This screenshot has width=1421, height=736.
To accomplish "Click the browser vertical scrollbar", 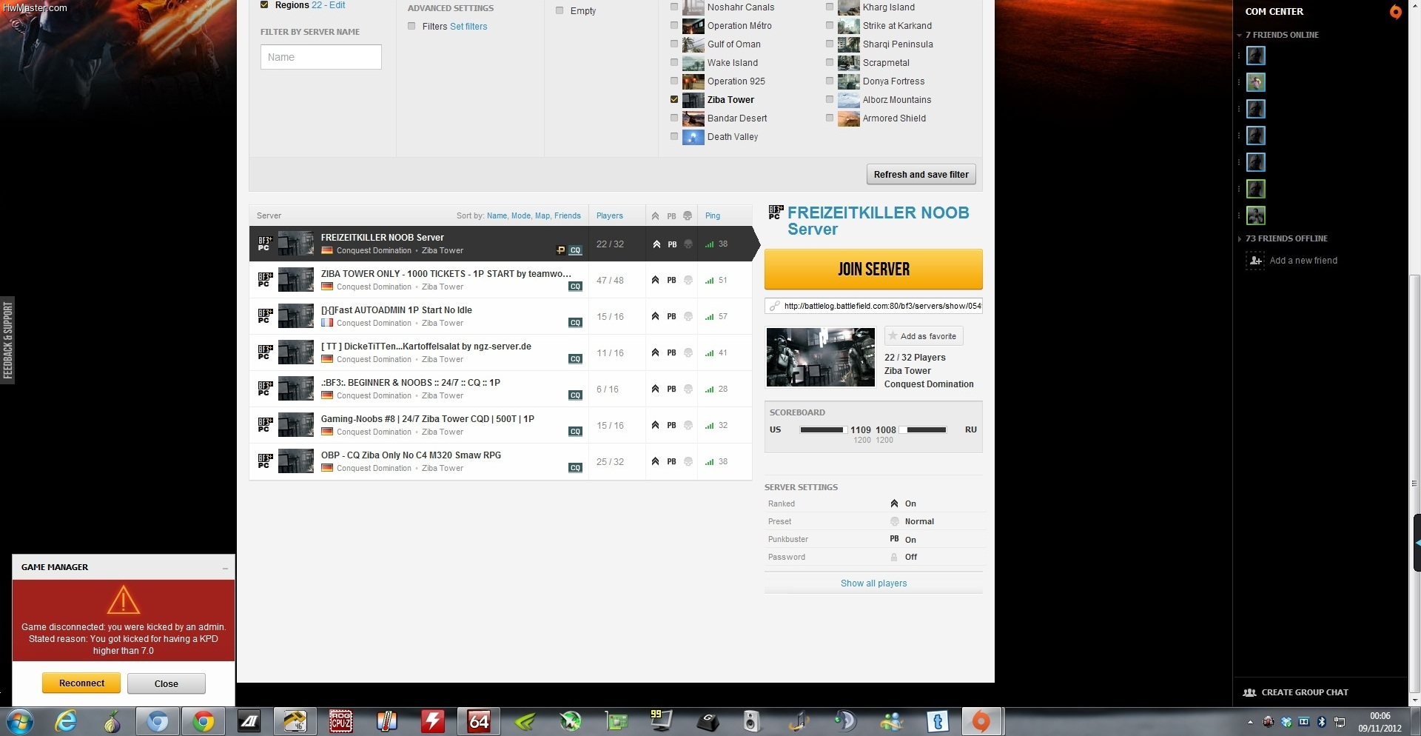I will click(1414, 483).
